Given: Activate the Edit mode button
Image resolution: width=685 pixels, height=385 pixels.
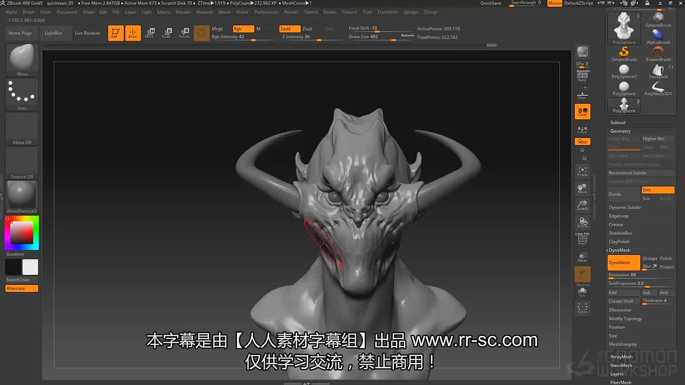Looking at the screenshot, I should point(116,33).
